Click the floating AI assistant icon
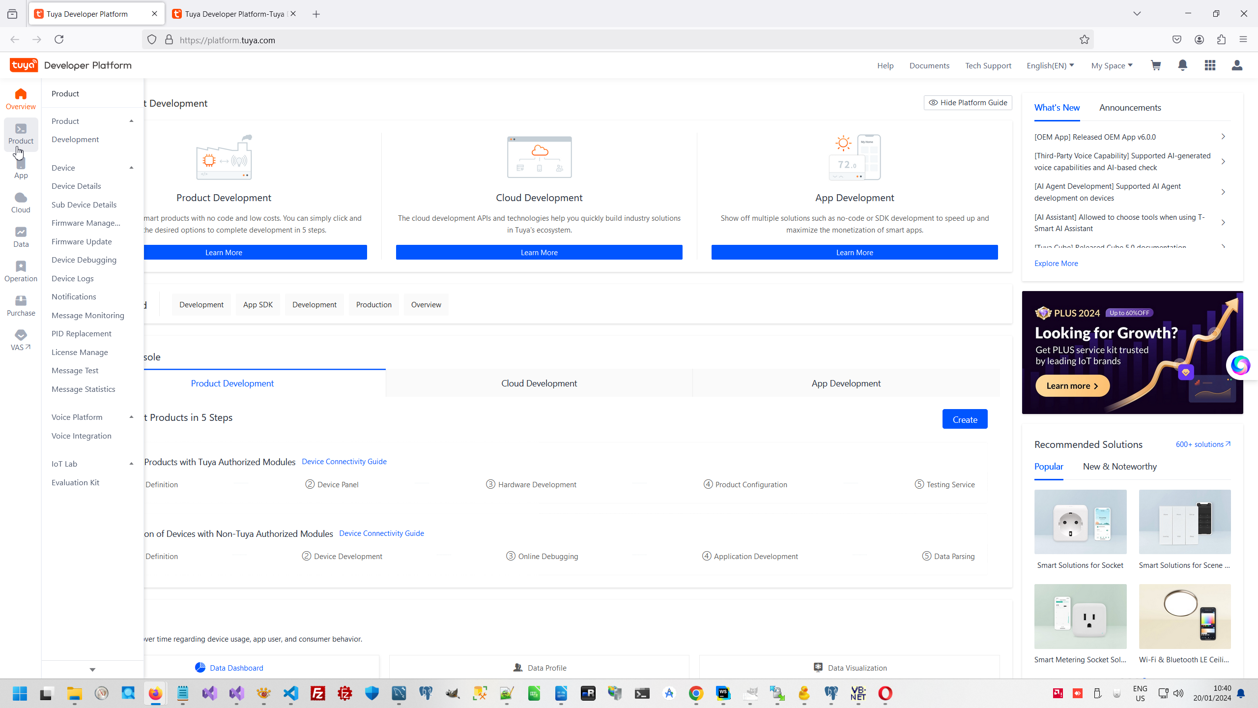This screenshot has width=1258, height=708. (x=1240, y=365)
